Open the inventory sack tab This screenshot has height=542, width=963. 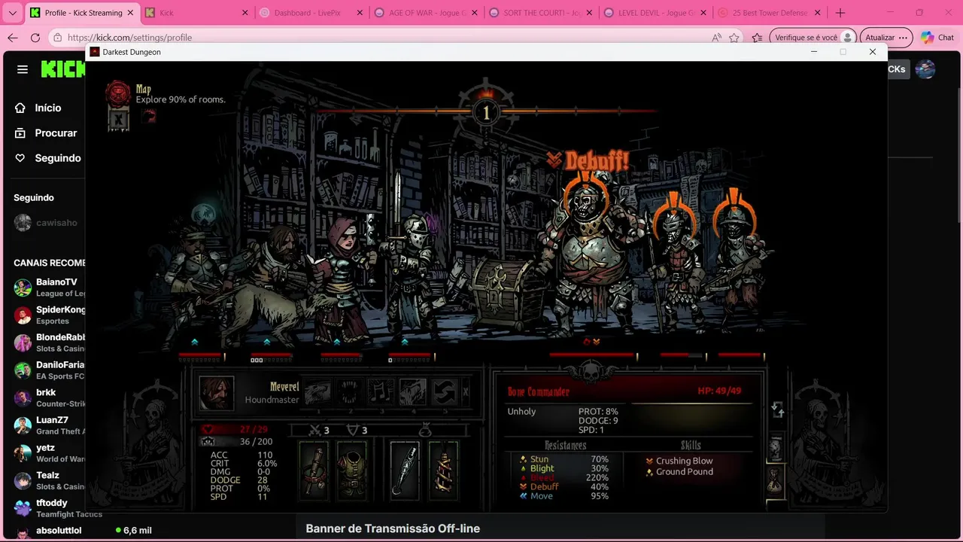[x=776, y=480]
